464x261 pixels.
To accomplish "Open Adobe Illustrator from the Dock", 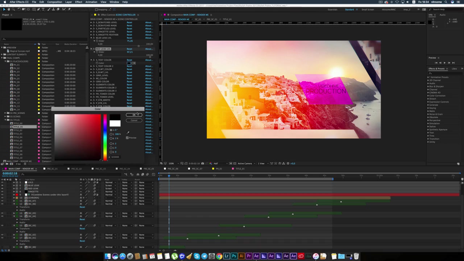I will 241,256.
